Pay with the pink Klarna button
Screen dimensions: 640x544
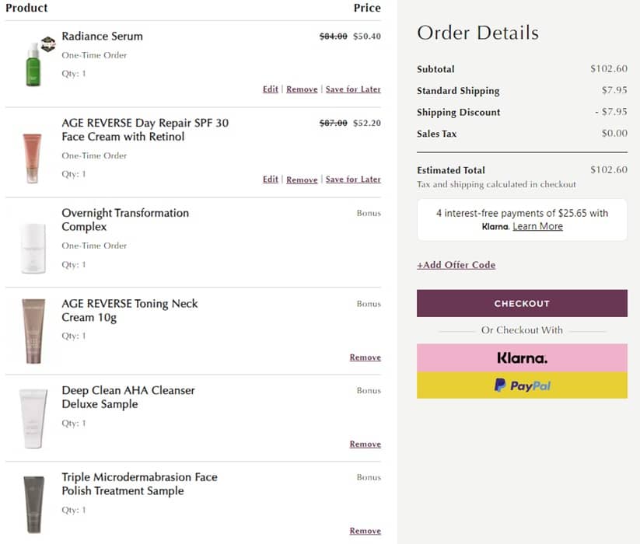coord(522,358)
